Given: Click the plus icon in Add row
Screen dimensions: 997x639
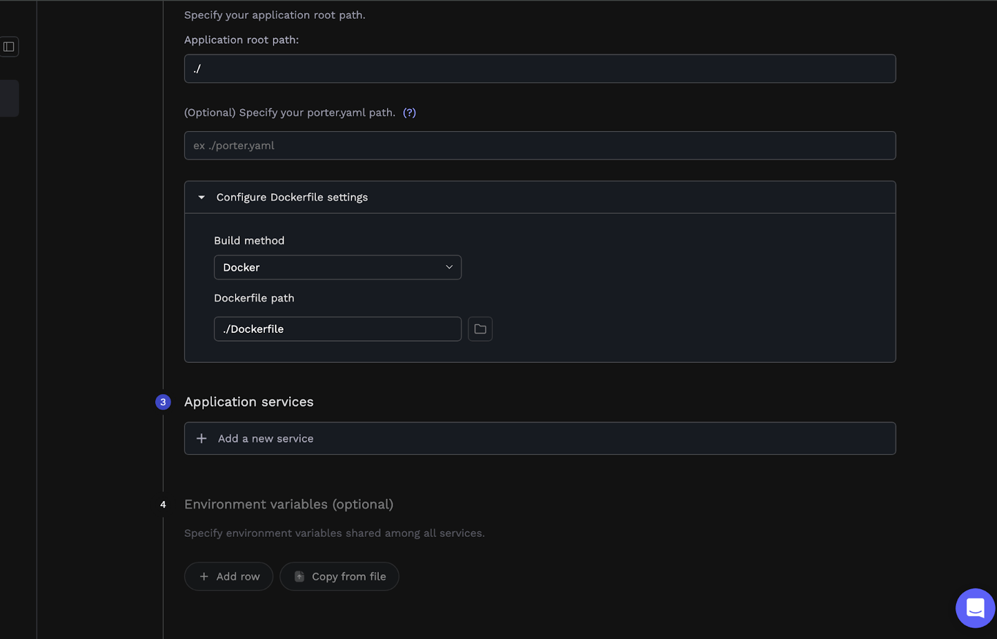Looking at the screenshot, I should (204, 577).
